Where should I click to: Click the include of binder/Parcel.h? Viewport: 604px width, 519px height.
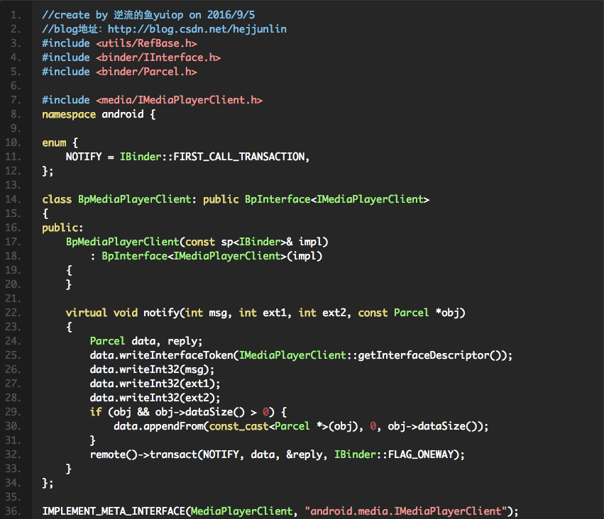pyautogui.click(x=119, y=72)
